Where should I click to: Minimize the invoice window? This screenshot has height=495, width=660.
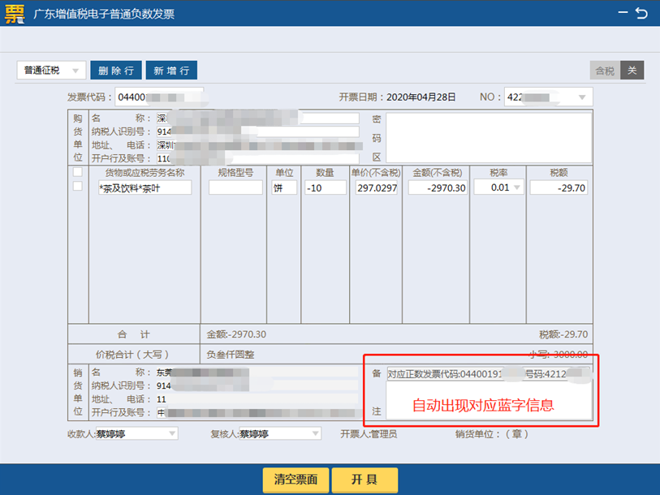pos(623,13)
